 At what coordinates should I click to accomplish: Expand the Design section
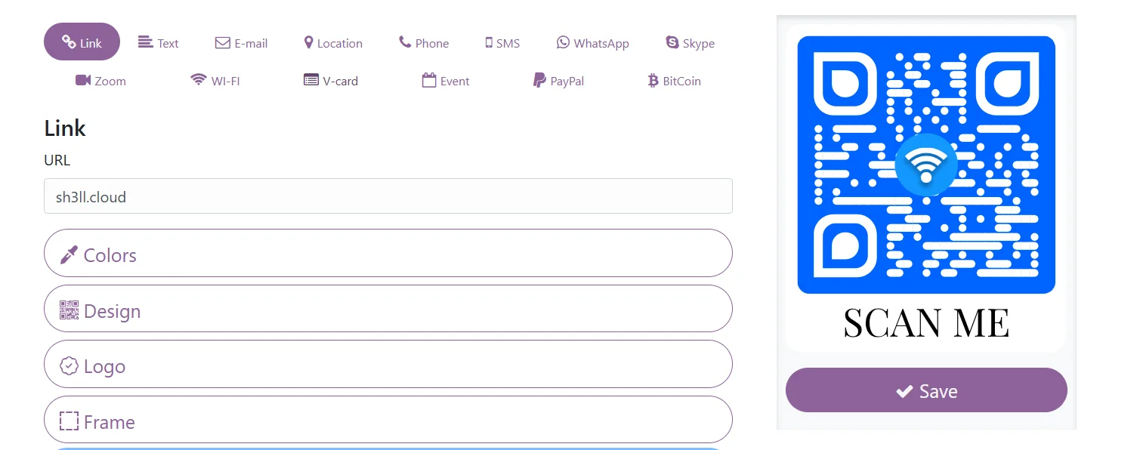pos(388,309)
